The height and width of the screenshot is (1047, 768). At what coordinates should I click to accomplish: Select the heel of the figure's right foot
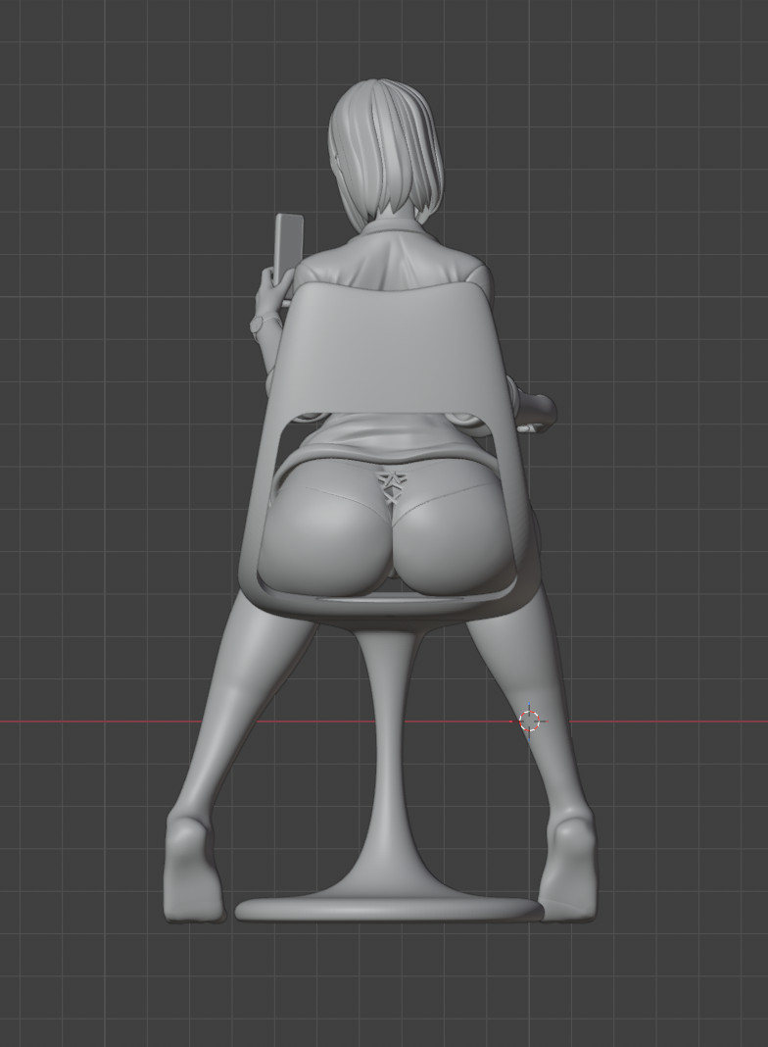click(x=570, y=843)
